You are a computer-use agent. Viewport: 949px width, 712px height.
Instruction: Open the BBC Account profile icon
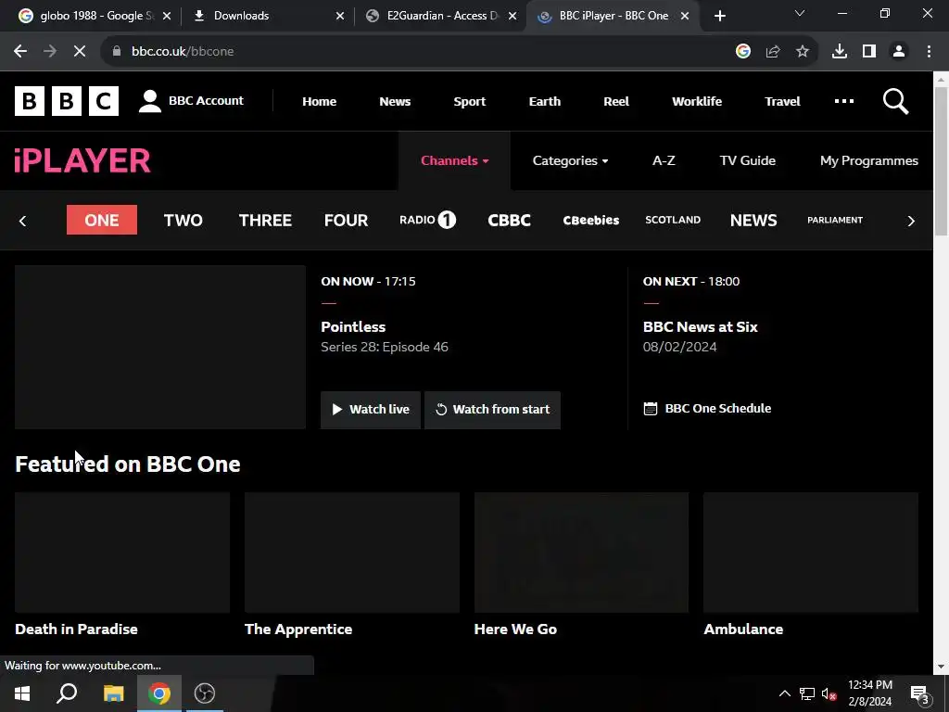(149, 101)
